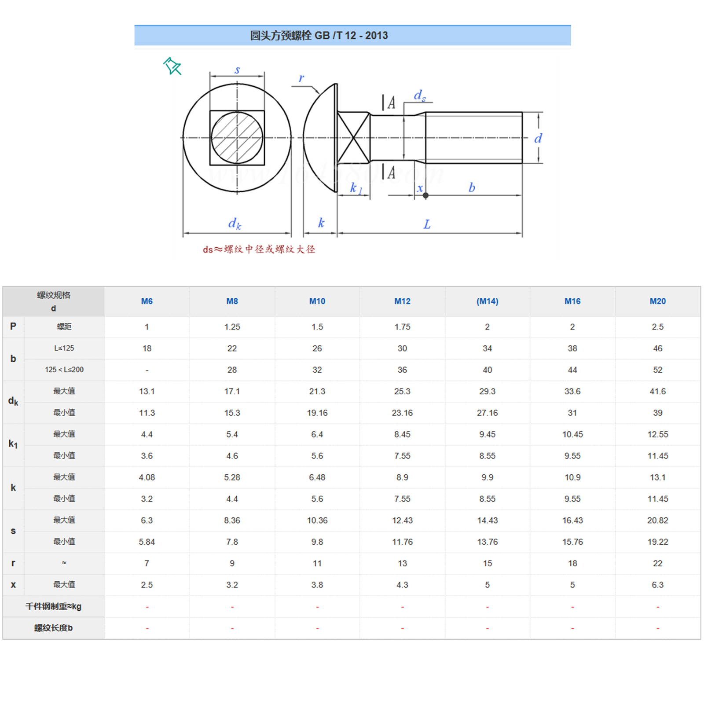The width and height of the screenshot is (704, 704).
Task: Click the value 23.16 in the M12 column
Action: 402,413
